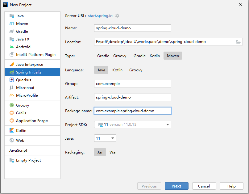Set Type to Gradle - Kotlin
Image resolution: width=249 pixels, height=194 pixels.
147,56
